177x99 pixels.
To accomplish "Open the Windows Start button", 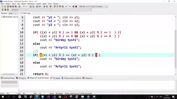I will point(2,97).
